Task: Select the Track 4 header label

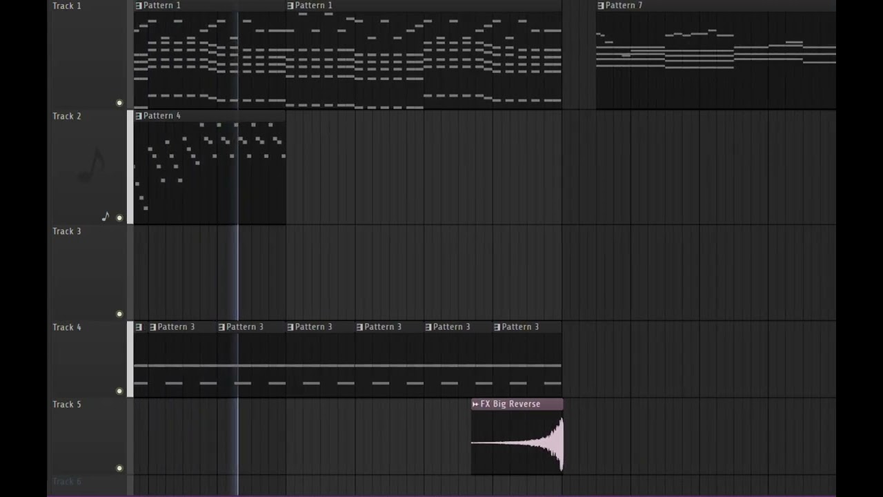Action: [67, 327]
